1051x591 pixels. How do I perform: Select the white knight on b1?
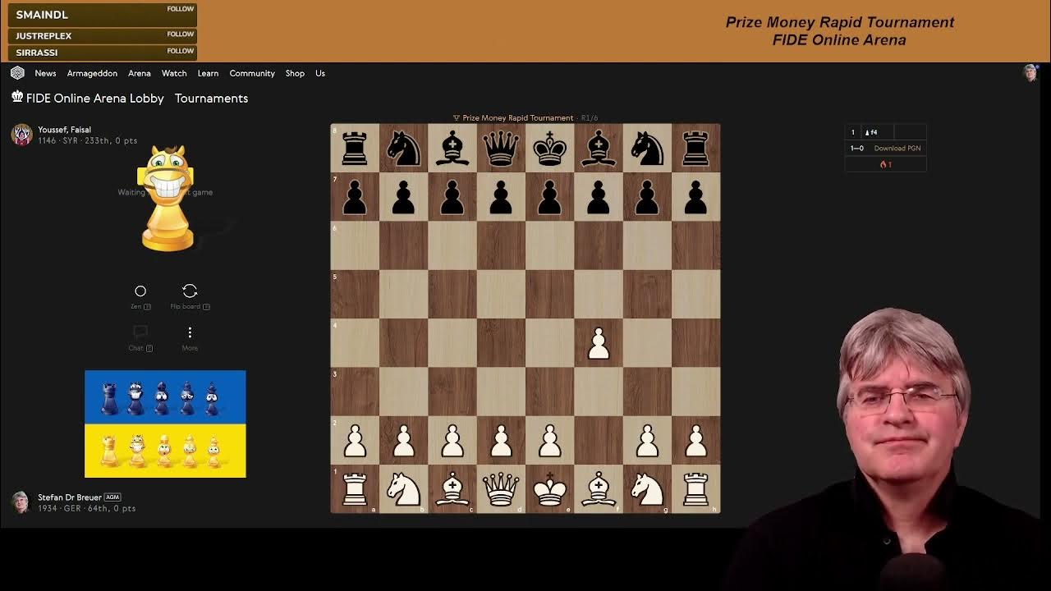403,489
